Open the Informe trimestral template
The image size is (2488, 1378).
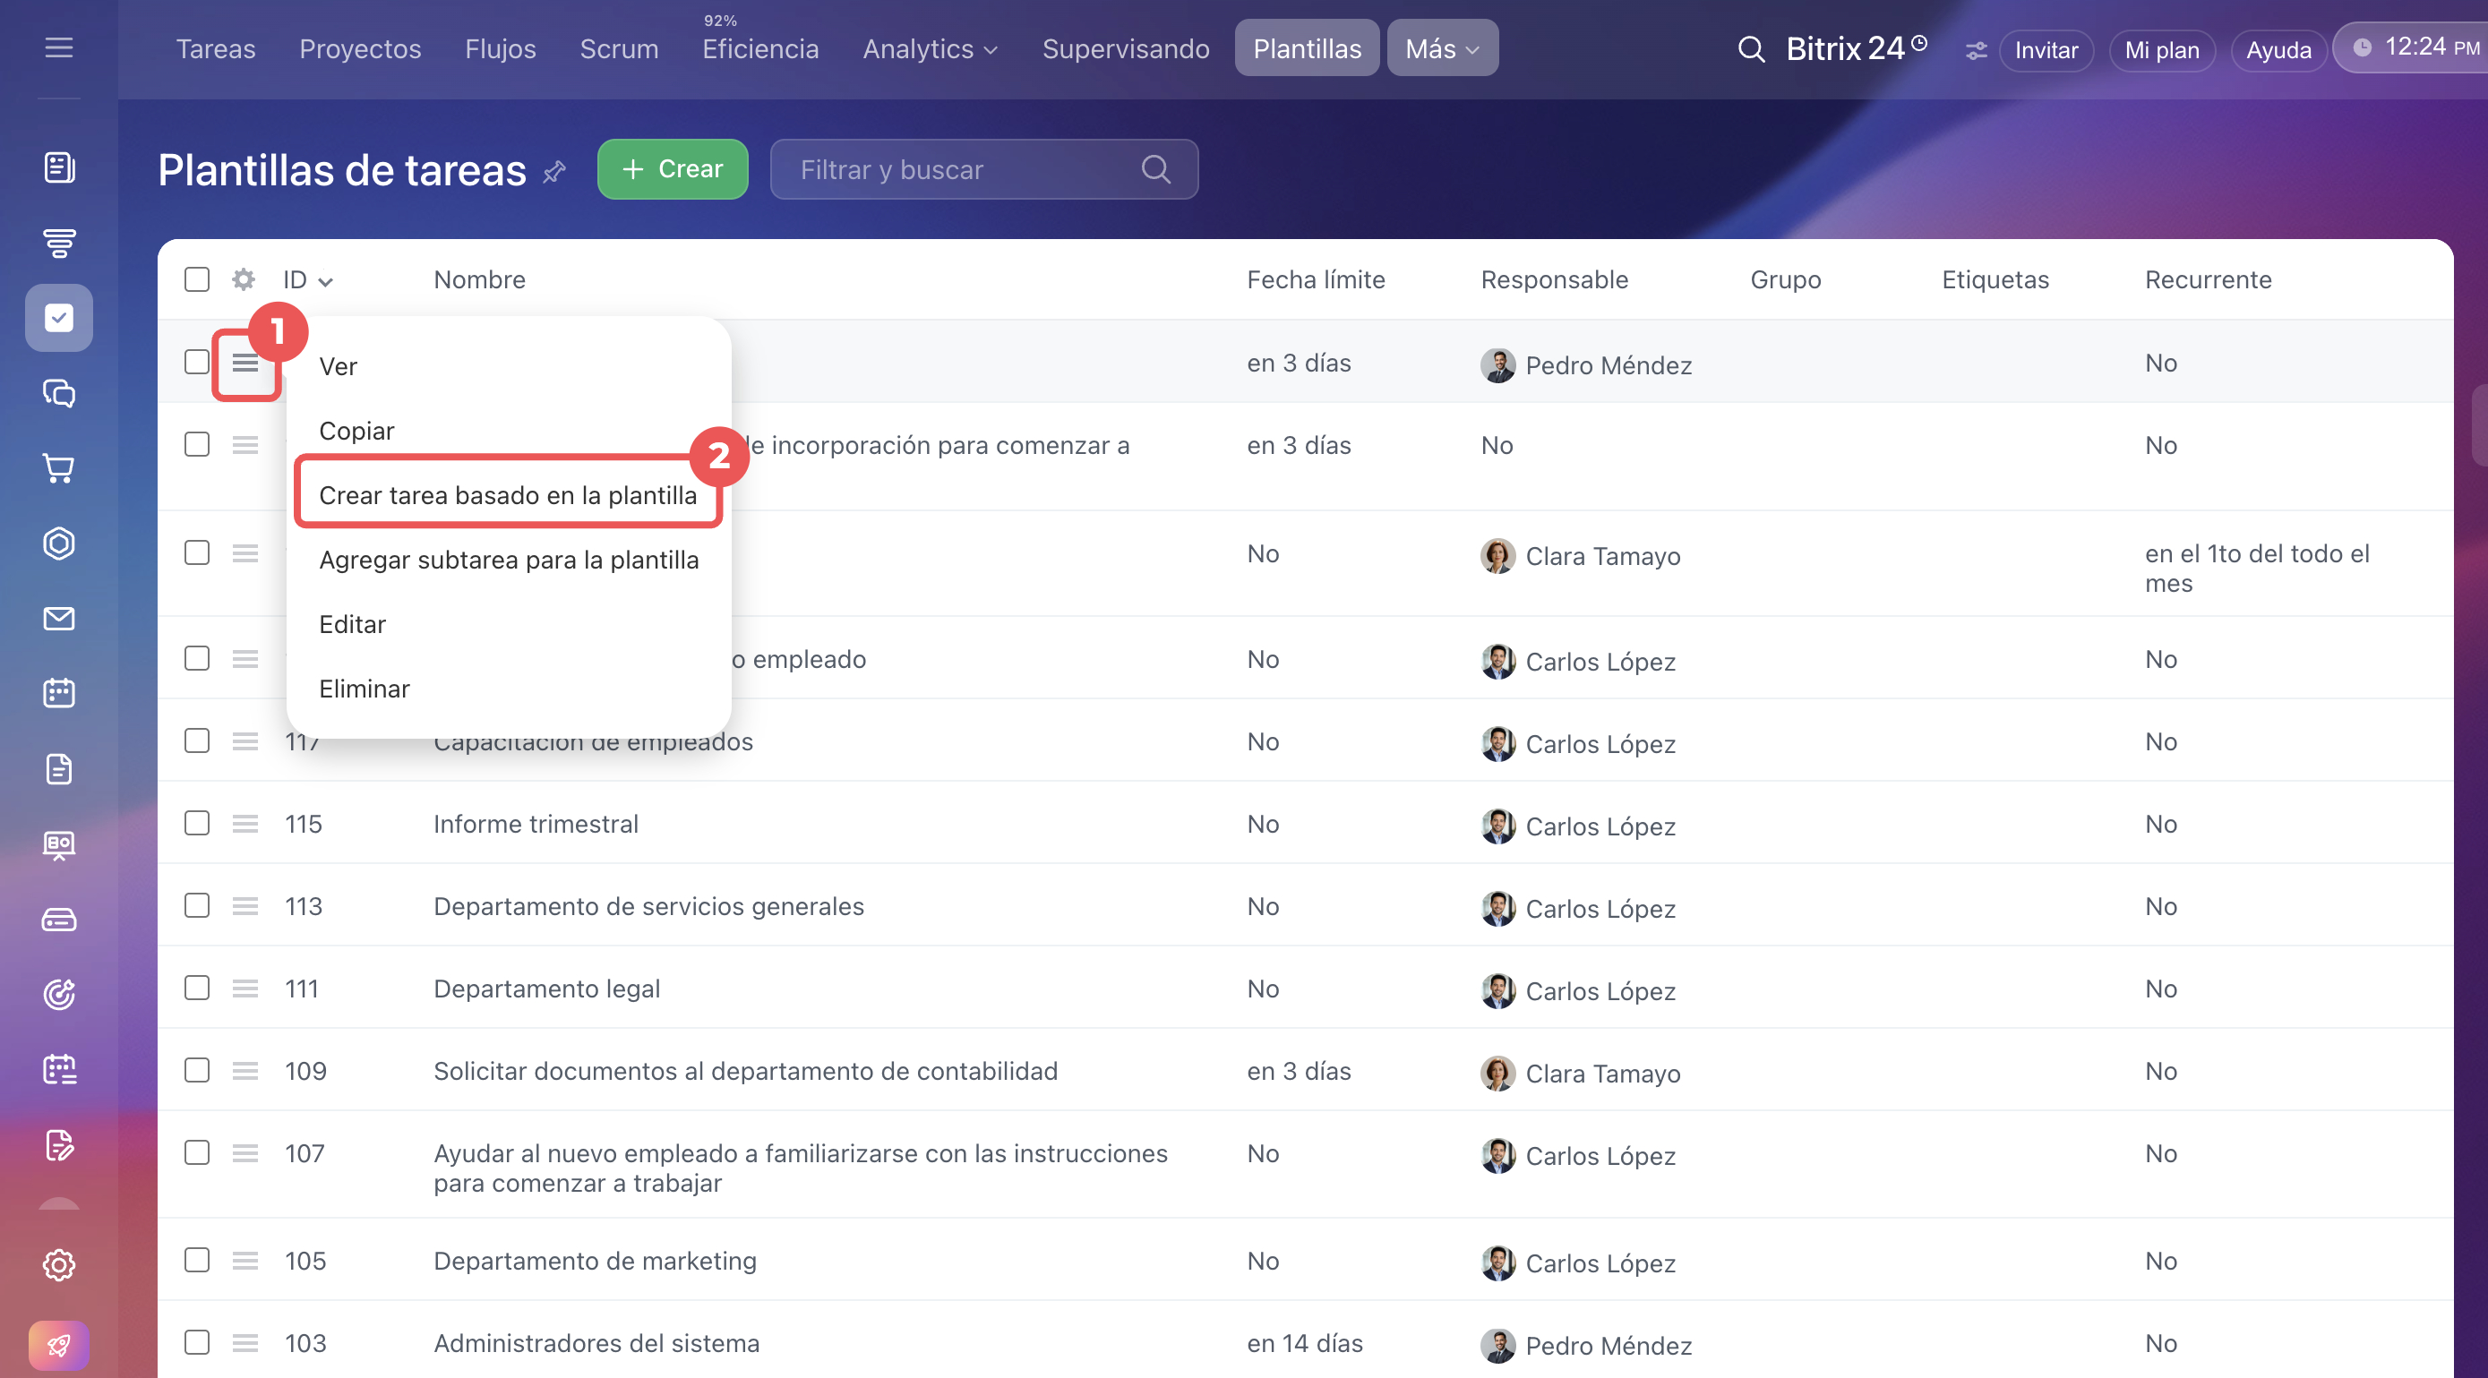pos(536,824)
